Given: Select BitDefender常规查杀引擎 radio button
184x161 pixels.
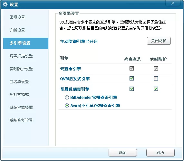Looking at the screenshot, I should 67,98.
